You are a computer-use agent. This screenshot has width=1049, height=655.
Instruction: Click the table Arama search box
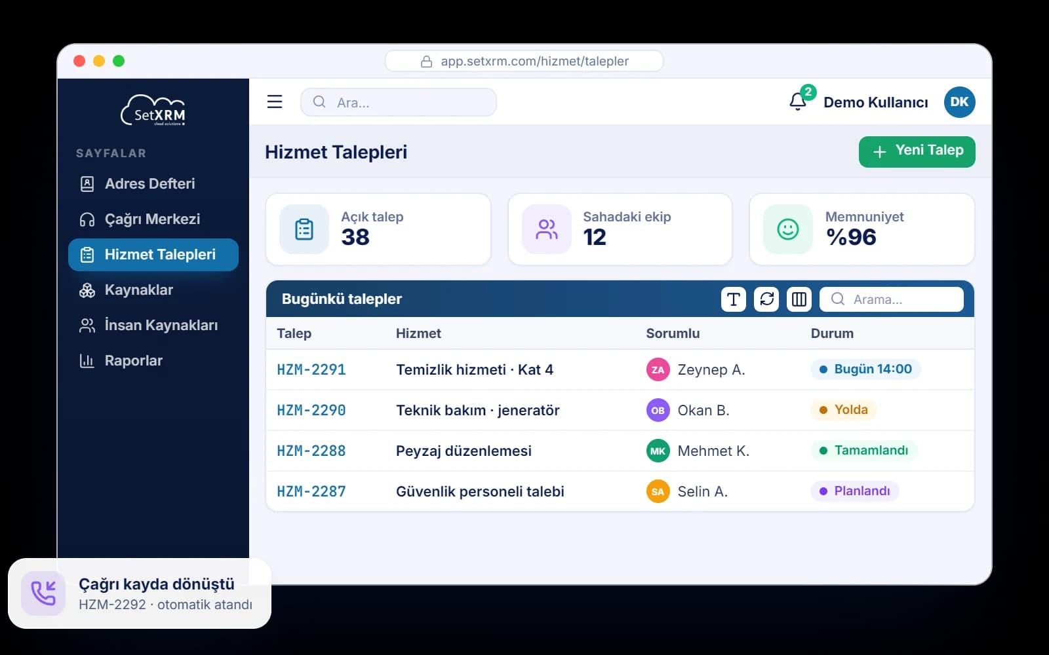(892, 299)
